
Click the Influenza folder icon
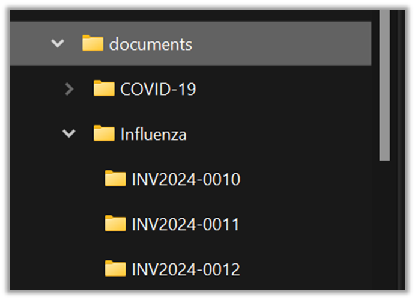point(104,134)
